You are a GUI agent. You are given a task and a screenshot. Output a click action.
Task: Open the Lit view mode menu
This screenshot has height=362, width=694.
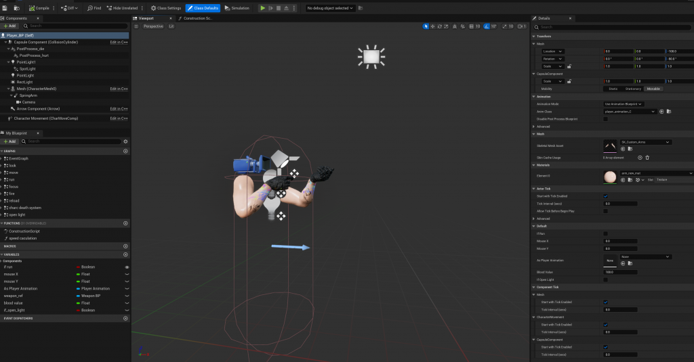pos(171,26)
